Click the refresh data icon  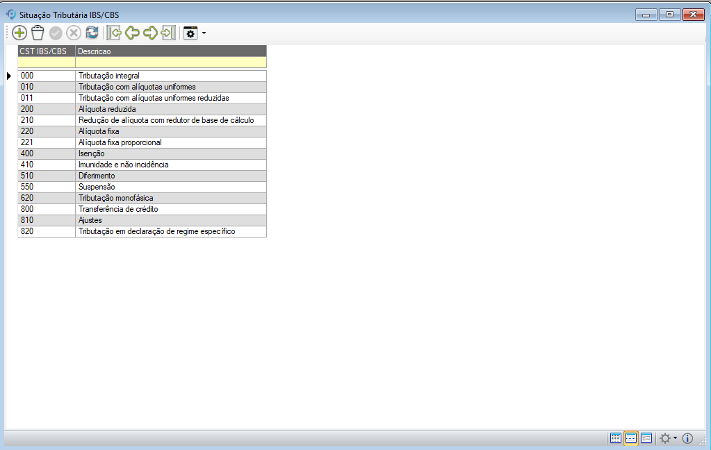(92, 33)
